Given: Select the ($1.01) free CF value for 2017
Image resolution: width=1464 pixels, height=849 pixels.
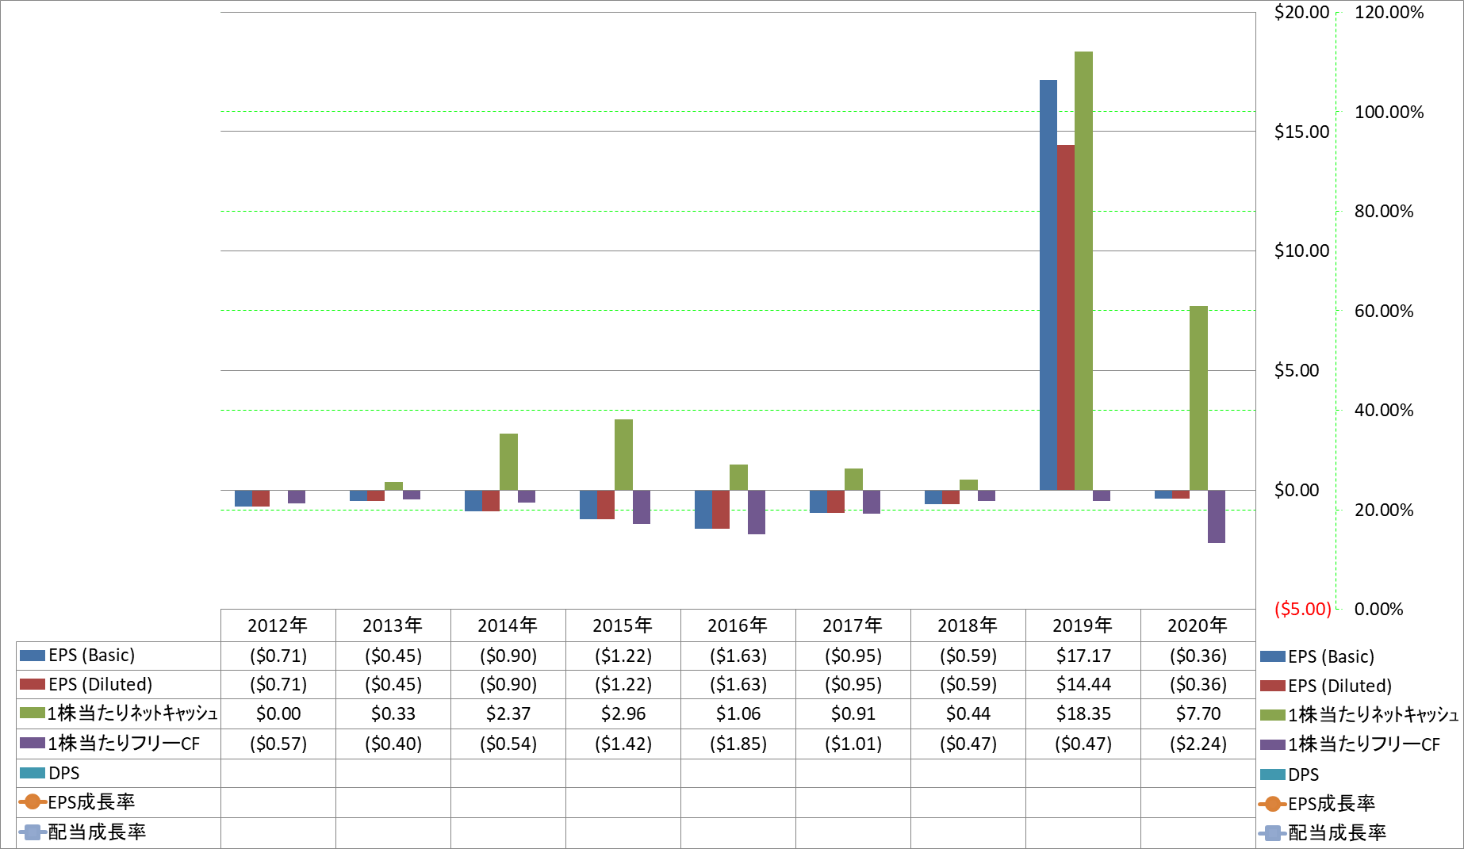Looking at the screenshot, I should 853,744.
